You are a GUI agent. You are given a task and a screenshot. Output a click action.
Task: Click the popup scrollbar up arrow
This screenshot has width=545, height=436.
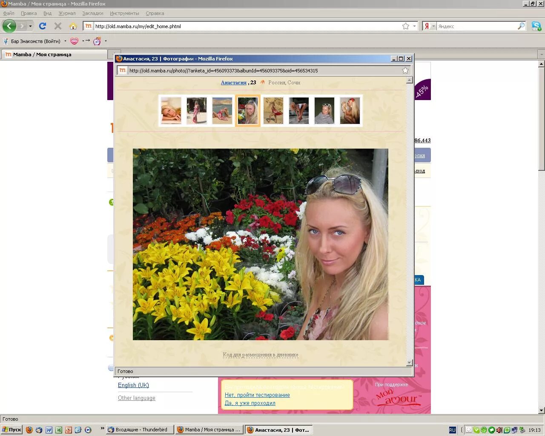(410, 80)
